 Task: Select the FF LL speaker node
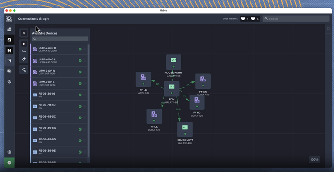point(154,116)
